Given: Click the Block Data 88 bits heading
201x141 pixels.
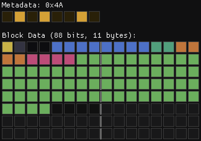Looking at the screenshot, I should click(x=69, y=35).
